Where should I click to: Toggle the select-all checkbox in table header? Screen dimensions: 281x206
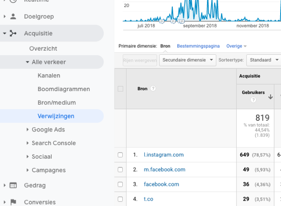(120, 89)
